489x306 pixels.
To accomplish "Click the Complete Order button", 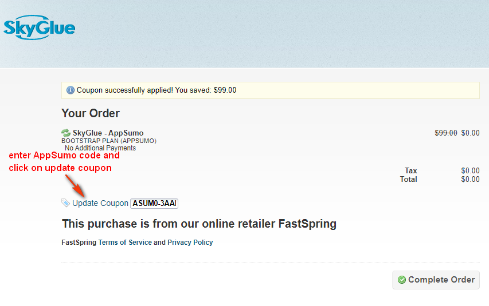I will 436,280.
